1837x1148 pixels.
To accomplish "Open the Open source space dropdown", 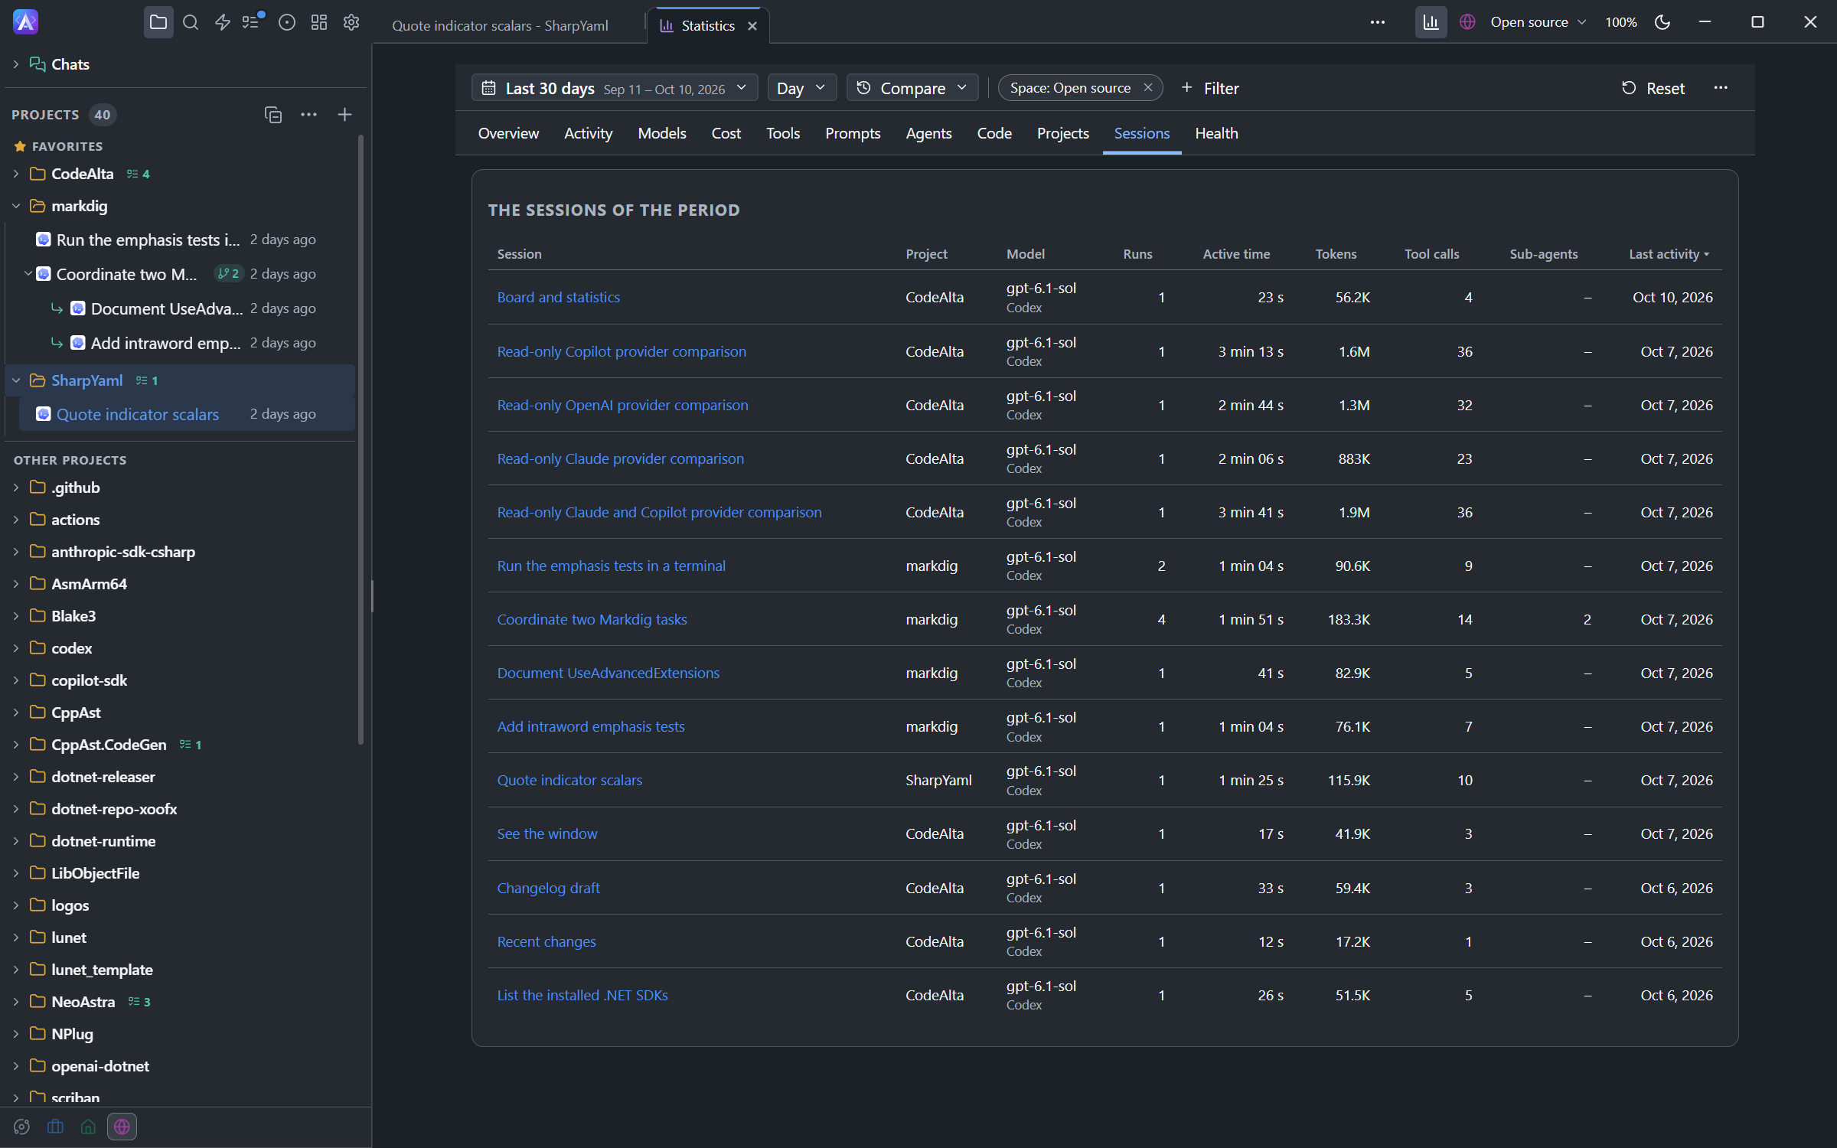I will [x=1538, y=22].
